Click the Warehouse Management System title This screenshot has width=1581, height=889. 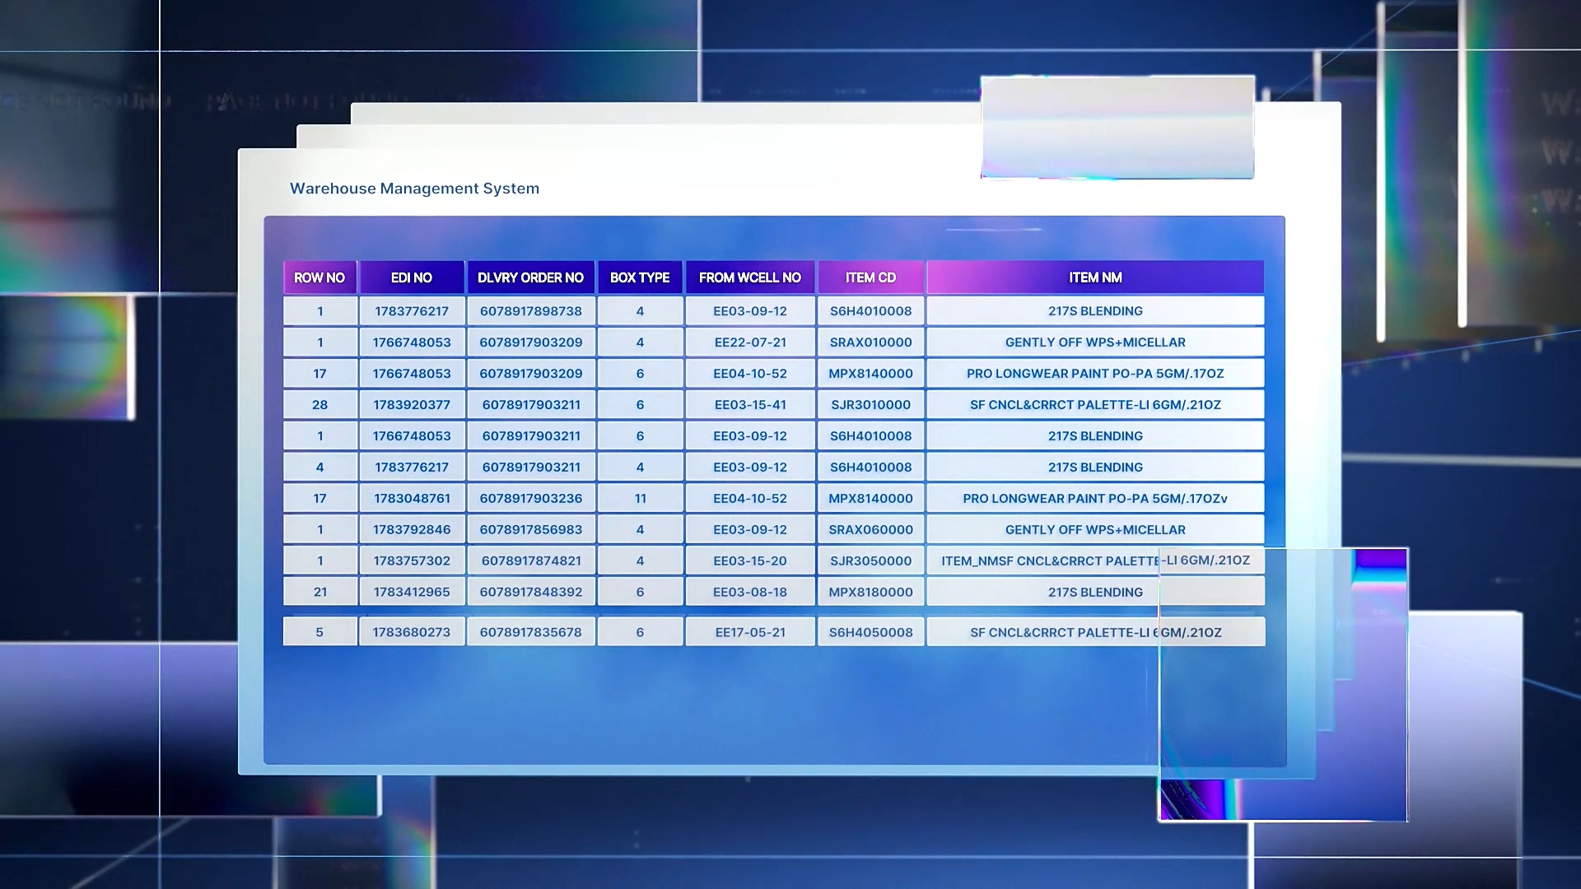pos(414,189)
